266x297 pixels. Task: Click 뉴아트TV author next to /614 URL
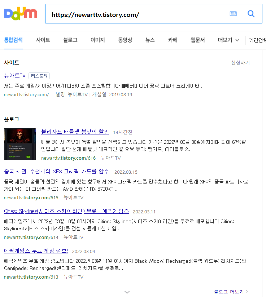click(73, 237)
